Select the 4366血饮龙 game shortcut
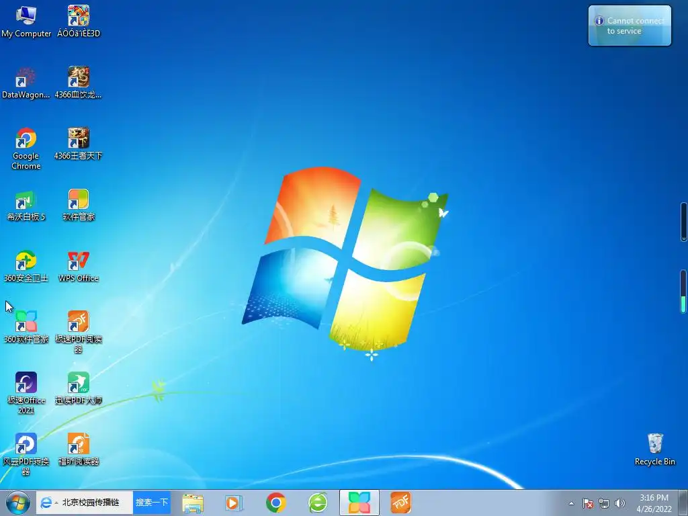 click(79, 83)
